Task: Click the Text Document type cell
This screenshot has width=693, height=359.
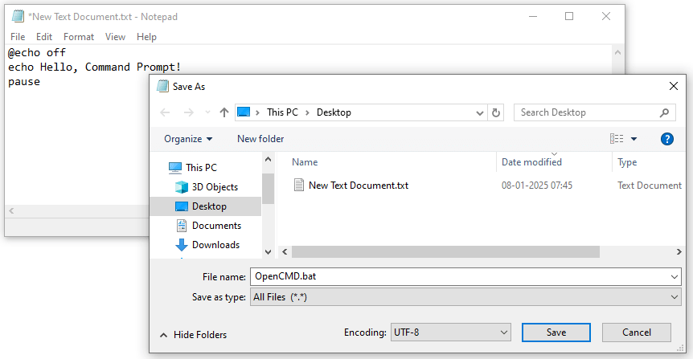Action: click(650, 186)
